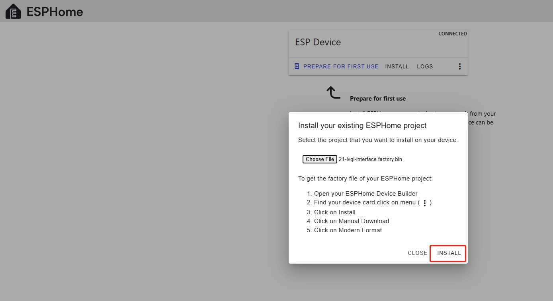Select INSTALL on the ESP Device card

point(397,66)
